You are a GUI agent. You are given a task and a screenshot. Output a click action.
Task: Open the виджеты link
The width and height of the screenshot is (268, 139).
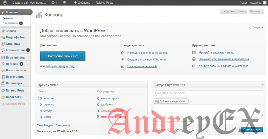(218, 53)
